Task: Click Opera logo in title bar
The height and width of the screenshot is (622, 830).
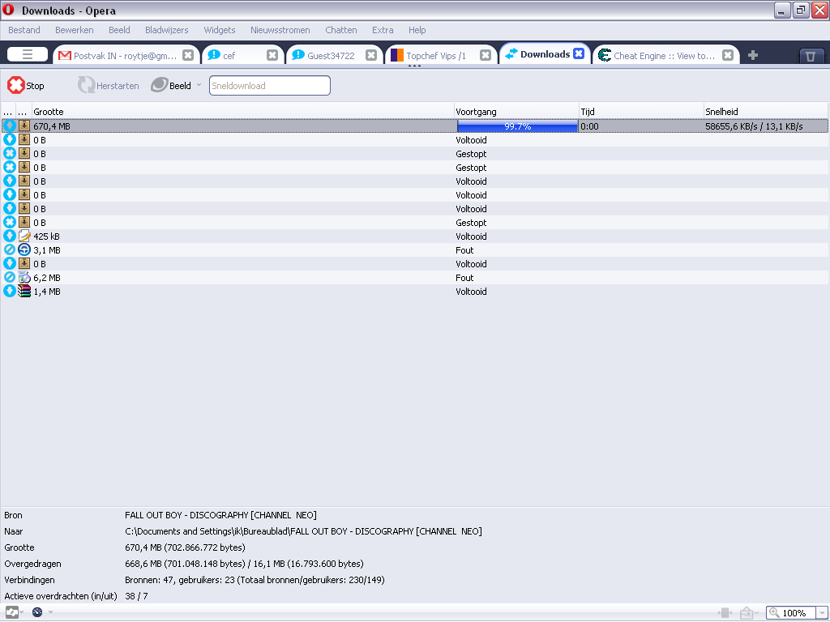Action: (x=8, y=10)
